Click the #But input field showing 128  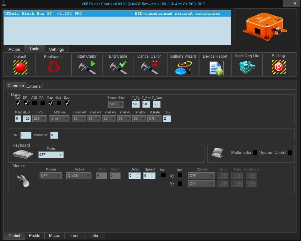coord(27,119)
